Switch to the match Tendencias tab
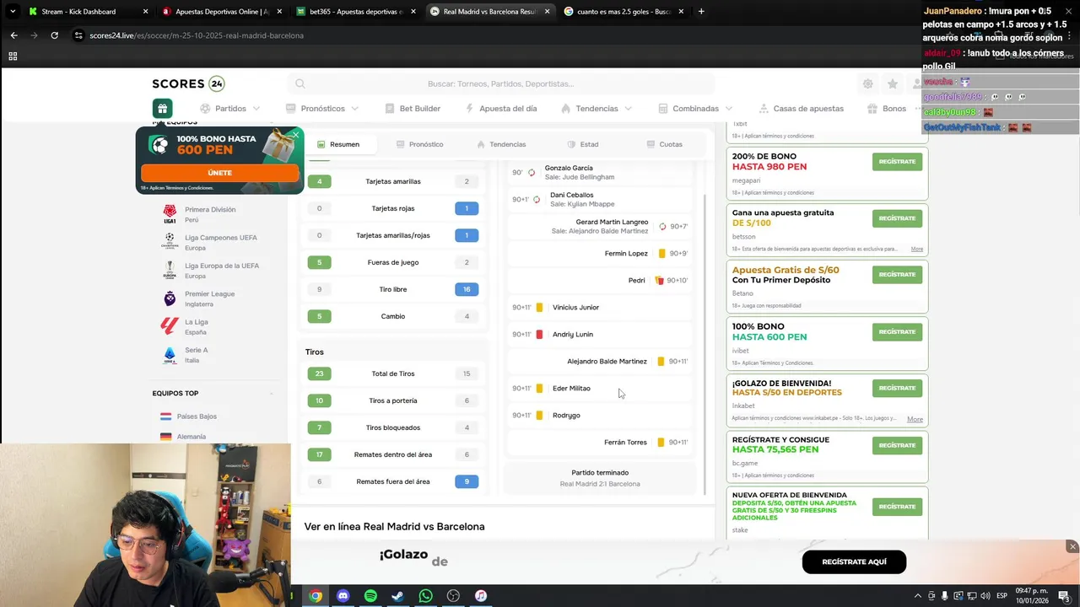 point(501,144)
